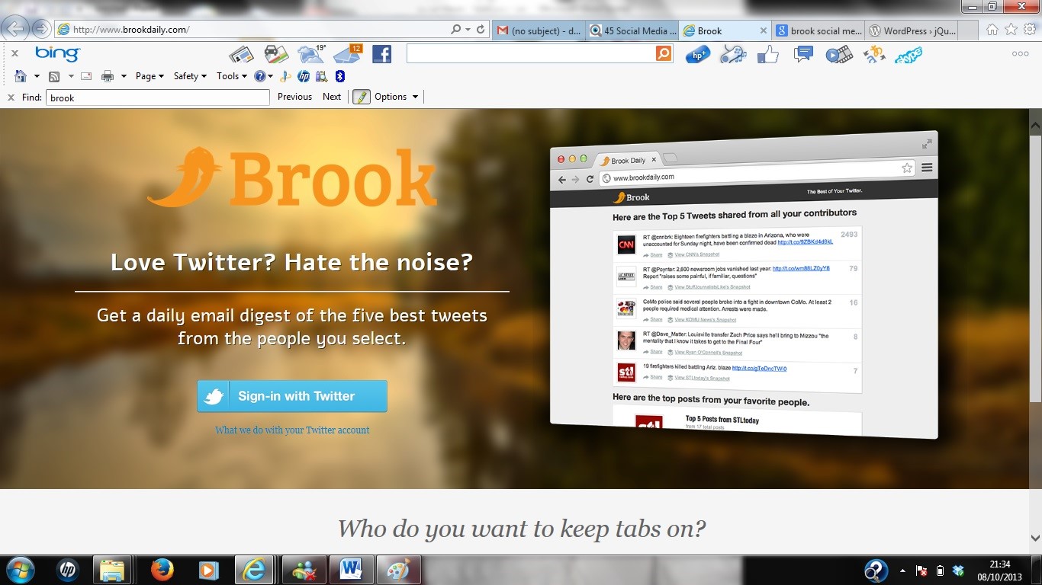Click the Bing bar search box
Viewport: 1042px width, 585px height.
point(531,53)
